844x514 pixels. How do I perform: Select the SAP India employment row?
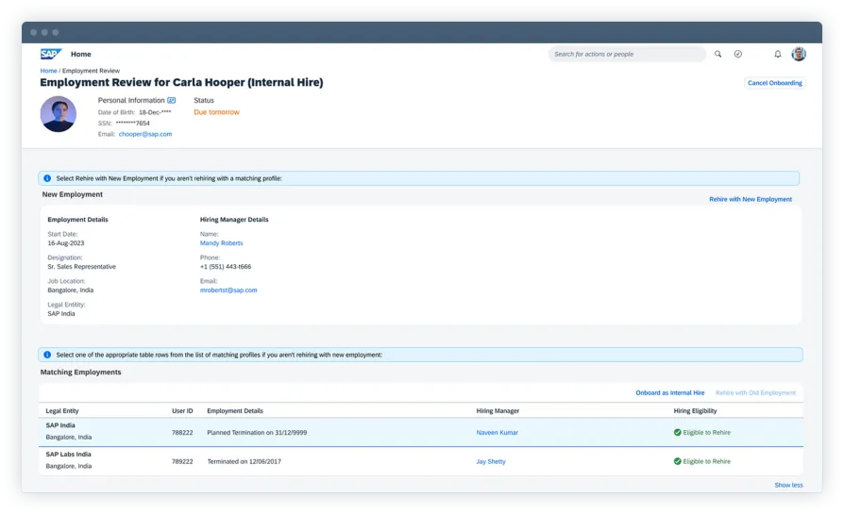pyautogui.click(x=283, y=432)
